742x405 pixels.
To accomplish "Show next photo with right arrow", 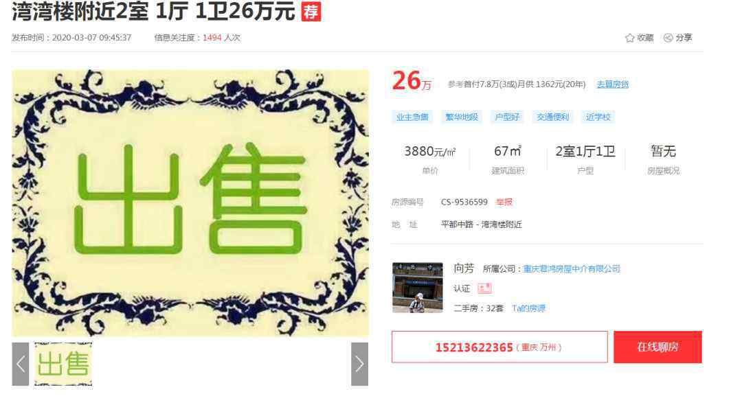I will tap(359, 364).
